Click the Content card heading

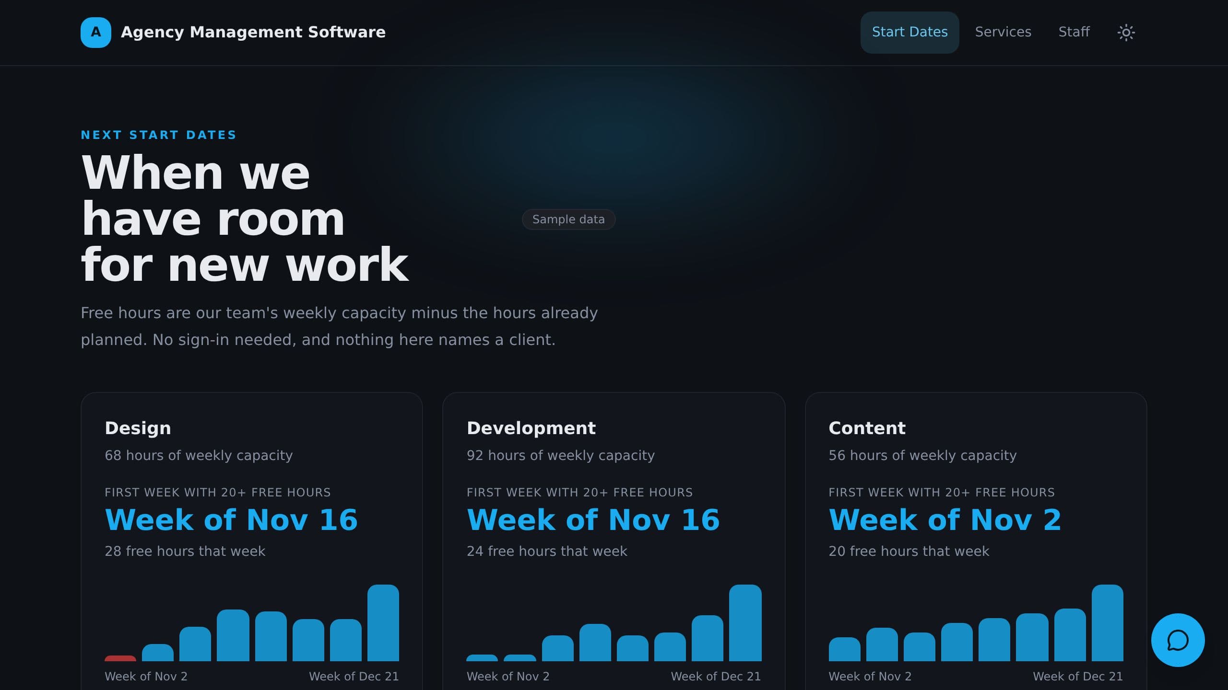click(867, 428)
